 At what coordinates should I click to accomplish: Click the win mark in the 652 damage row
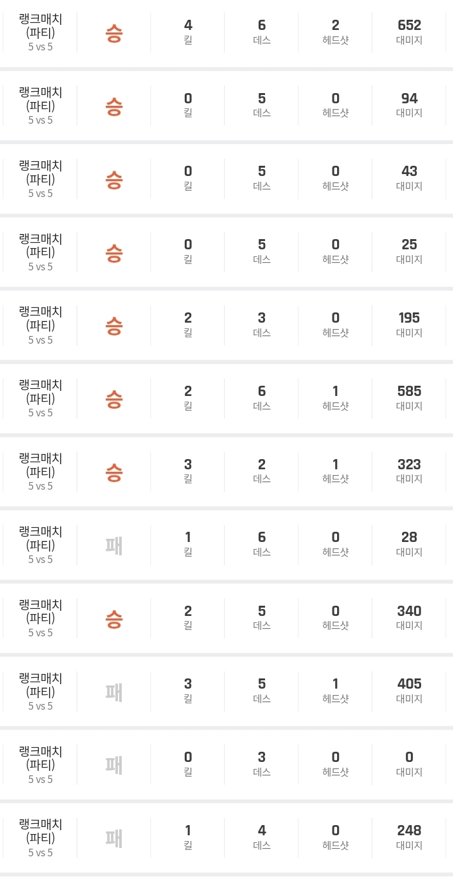click(x=113, y=33)
